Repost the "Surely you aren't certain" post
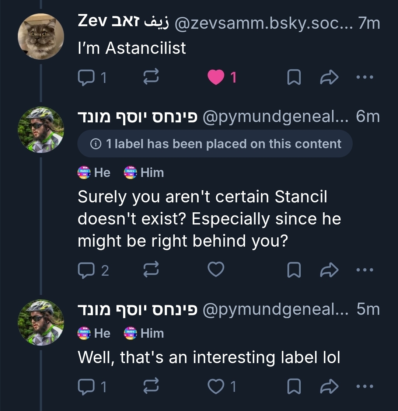The height and width of the screenshot is (411, 398). pos(151,270)
